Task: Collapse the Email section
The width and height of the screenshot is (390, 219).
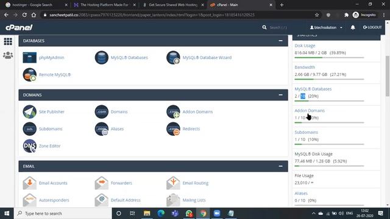Action: click(x=280, y=166)
